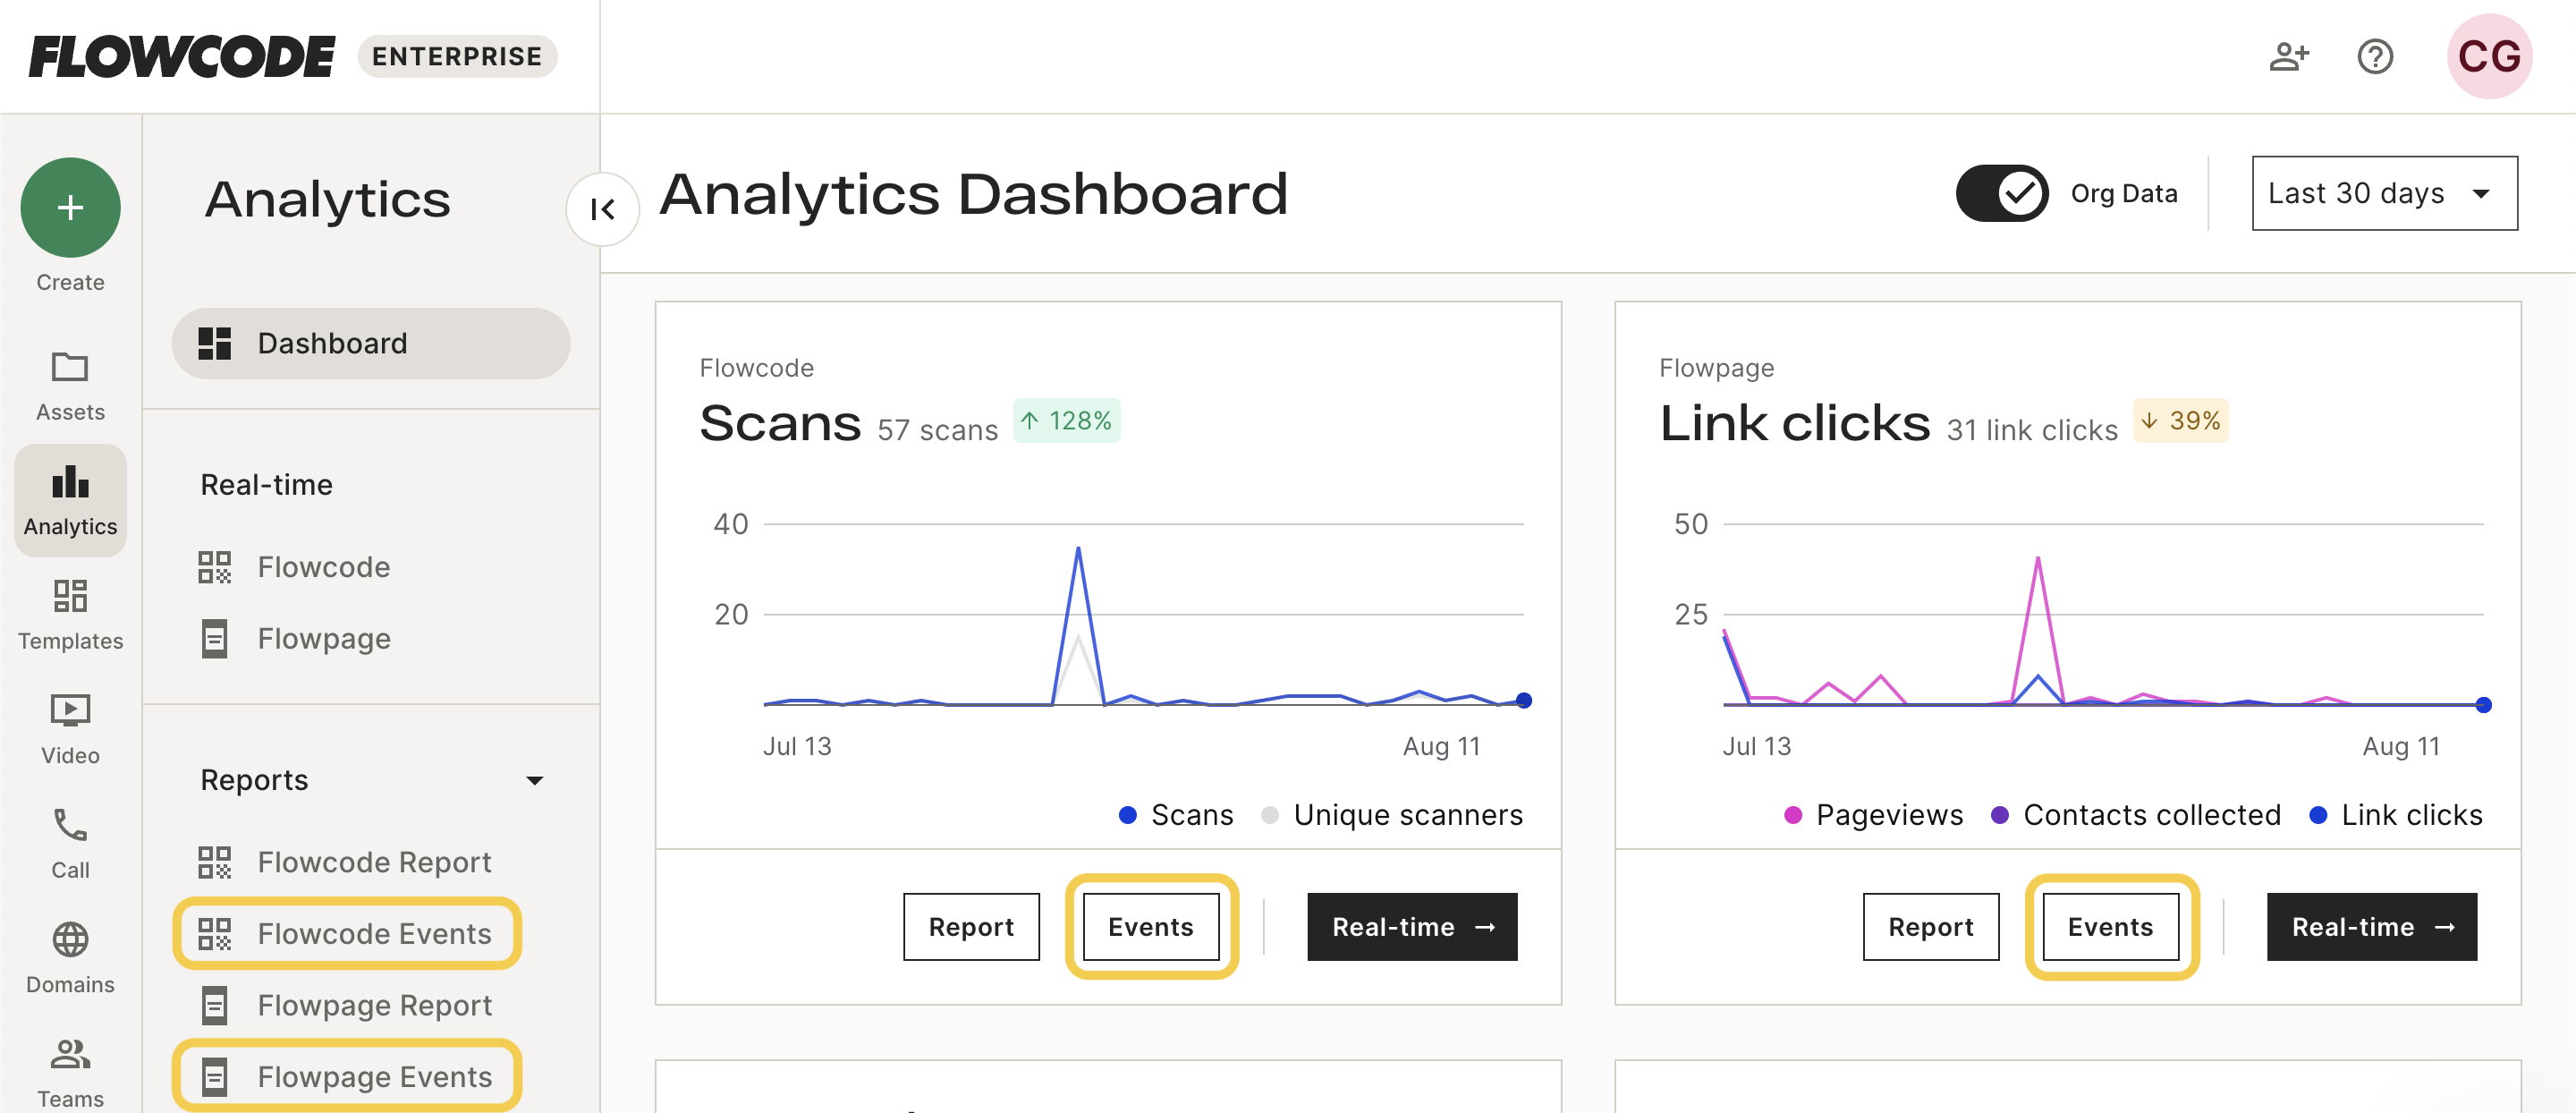This screenshot has height=1113, width=2576.
Task: Open the Assets folder icon
Action: (70, 367)
